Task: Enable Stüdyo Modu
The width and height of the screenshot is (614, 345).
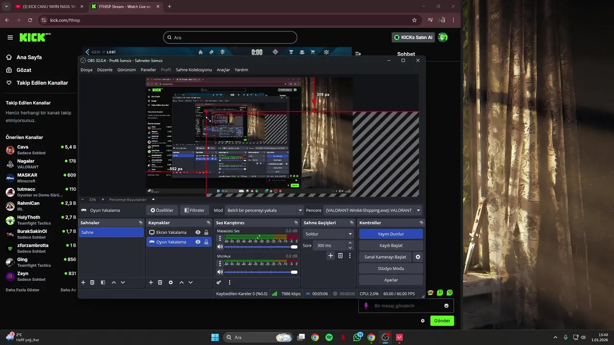Action: tap(391, 268)
